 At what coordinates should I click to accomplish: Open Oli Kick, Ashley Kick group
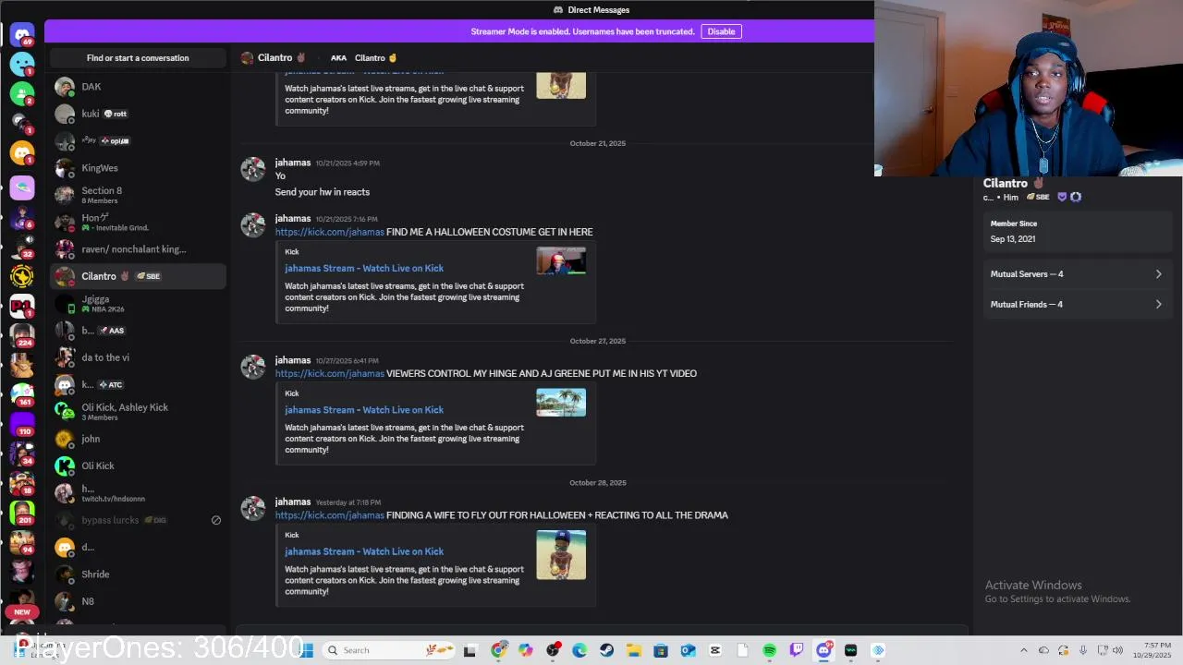(x=138, y=411)
